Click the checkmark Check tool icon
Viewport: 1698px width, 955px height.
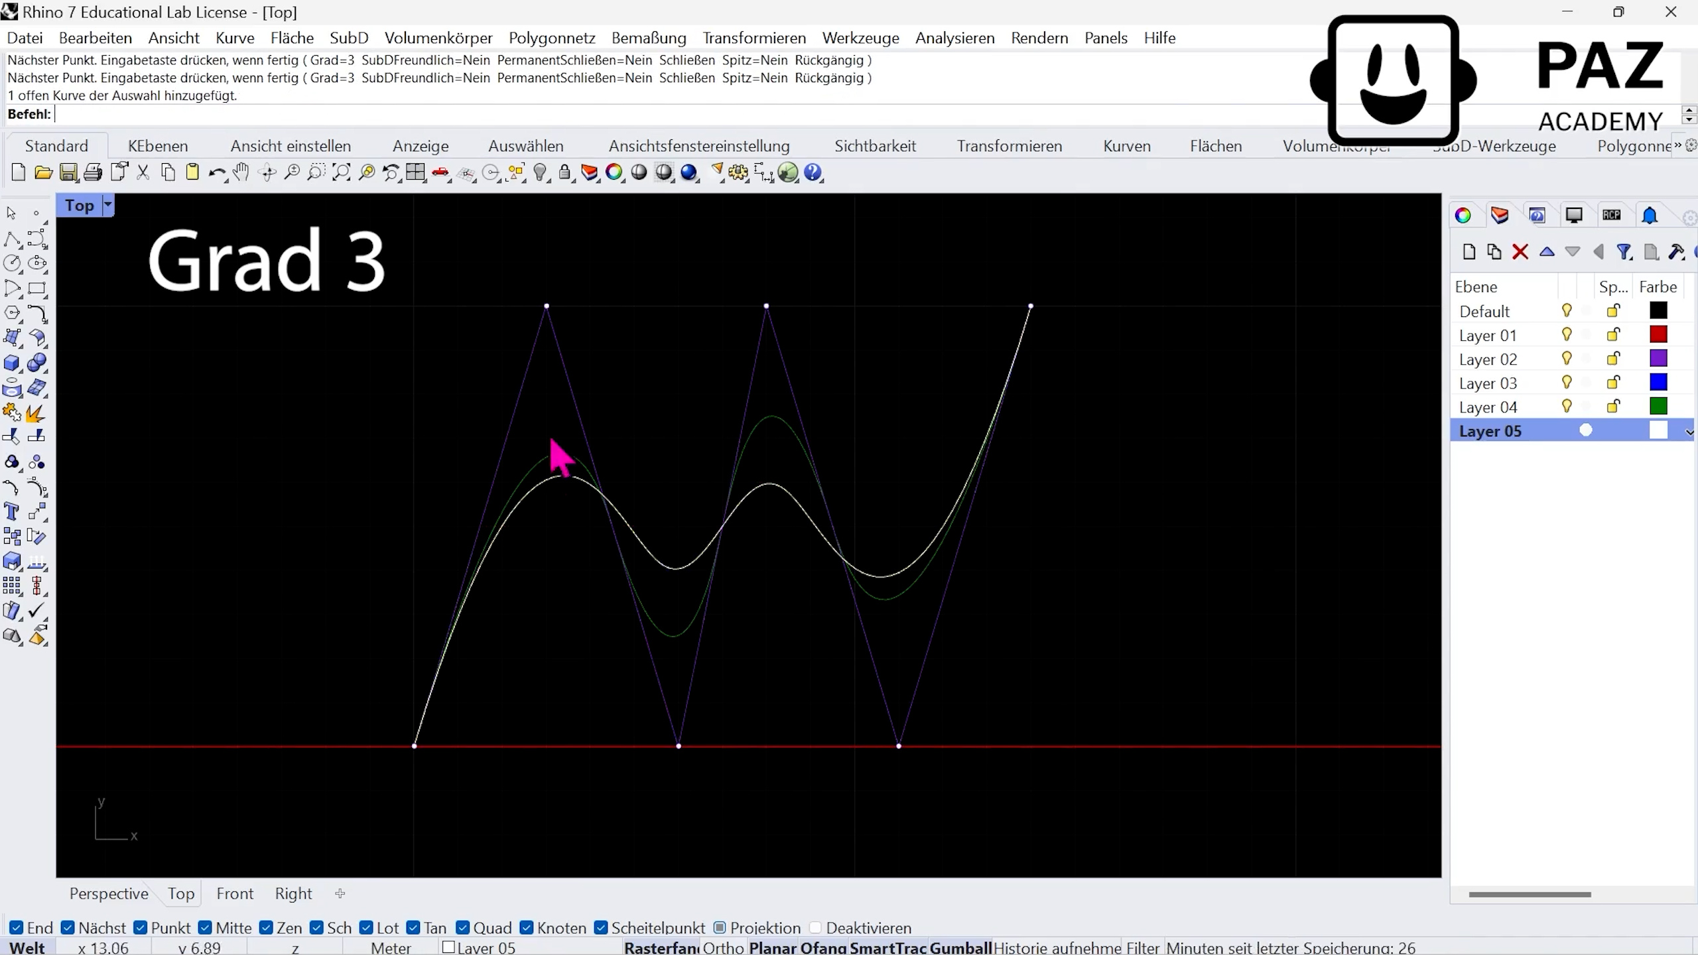pyautogui.click(x=37, y=610)
